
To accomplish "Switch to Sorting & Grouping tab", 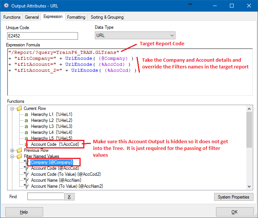I will point(107,17).
